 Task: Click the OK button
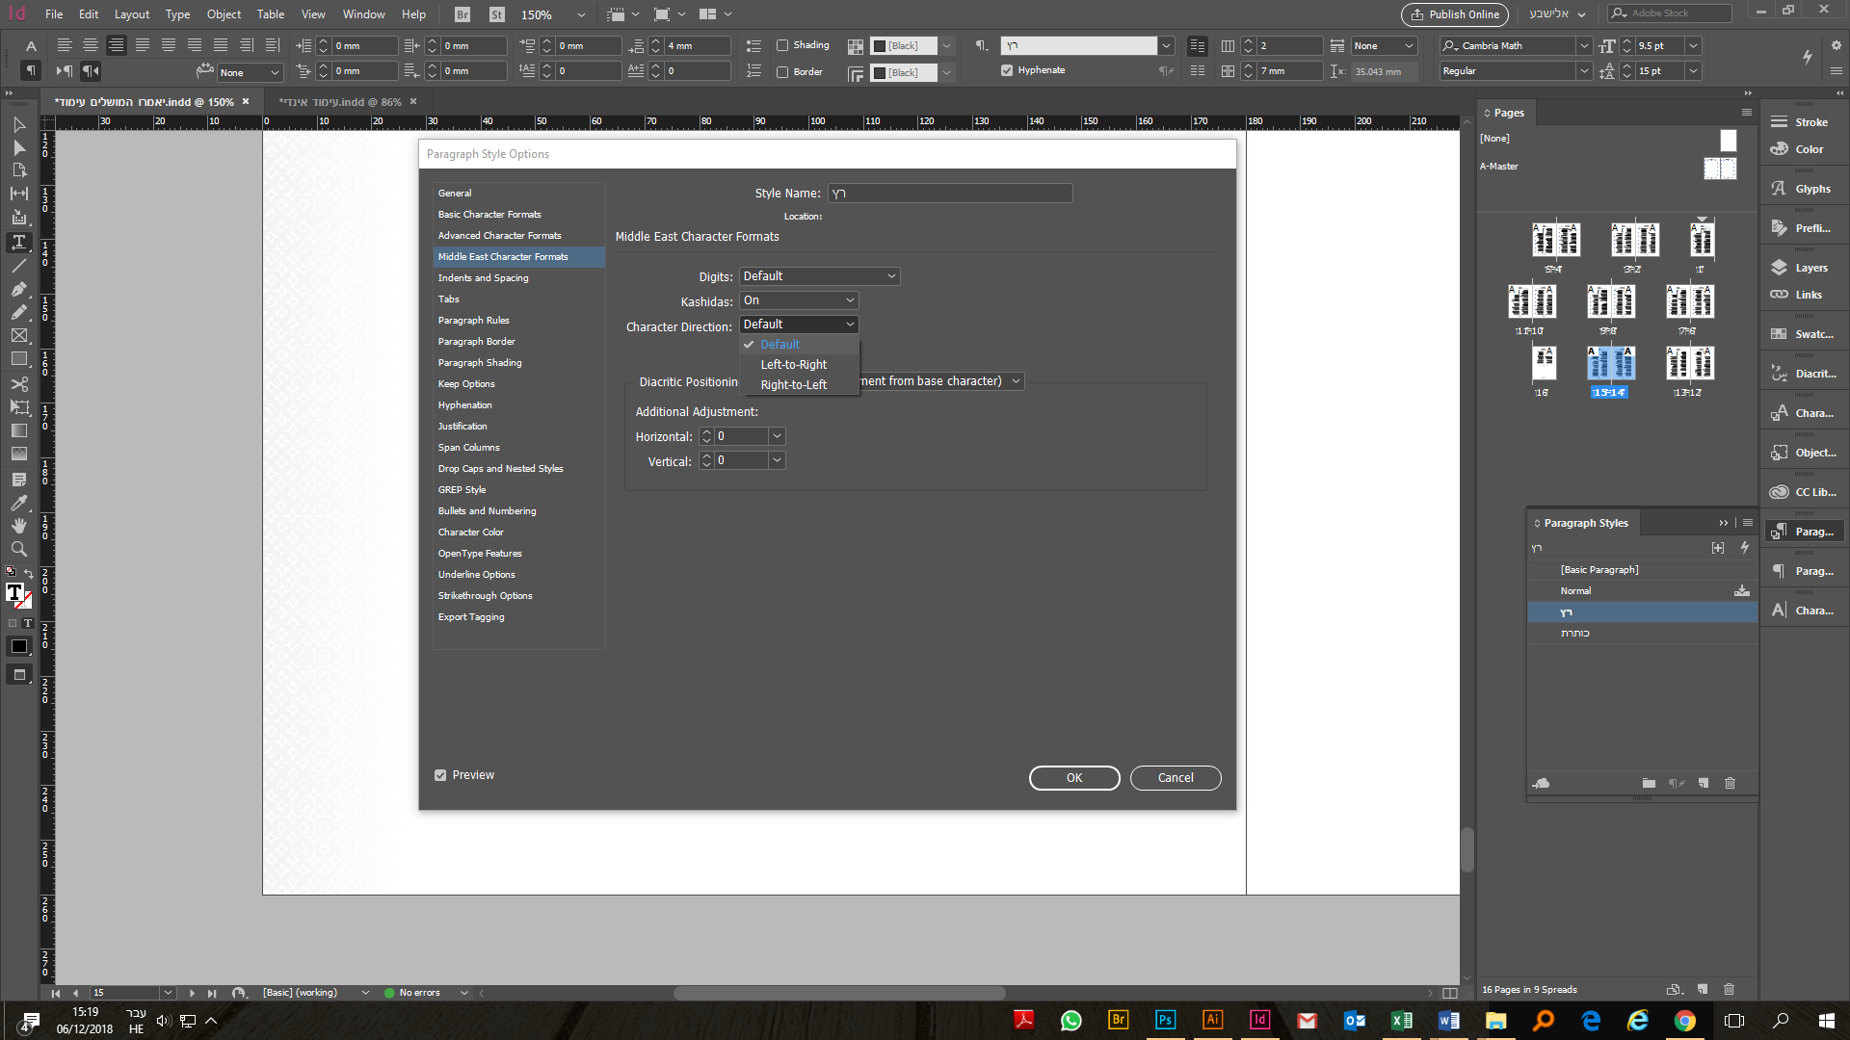pos(1073,778)
